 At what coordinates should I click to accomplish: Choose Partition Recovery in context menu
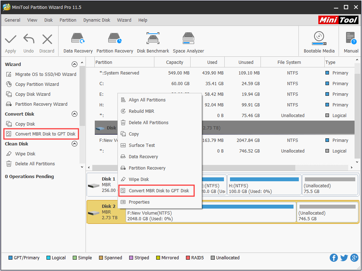coord(160,168)
